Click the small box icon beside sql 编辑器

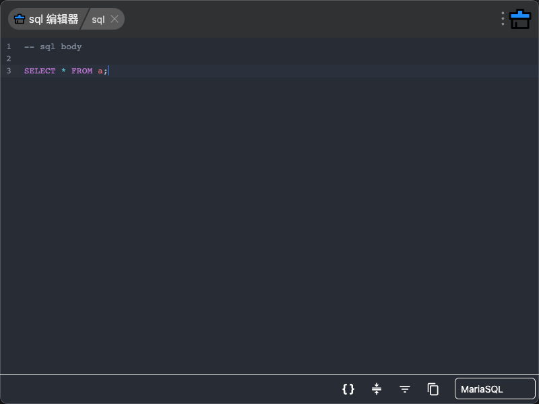point(20,19)
